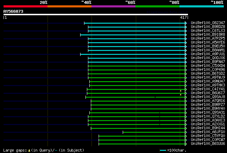Click the UniRef100_B9FN47 label
Screen dimensions: 227x153
tap(208, 62)
